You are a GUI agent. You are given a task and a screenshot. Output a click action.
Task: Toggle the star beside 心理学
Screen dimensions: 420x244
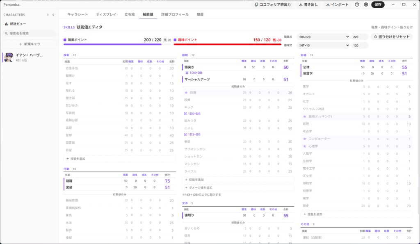pos(305,146)
